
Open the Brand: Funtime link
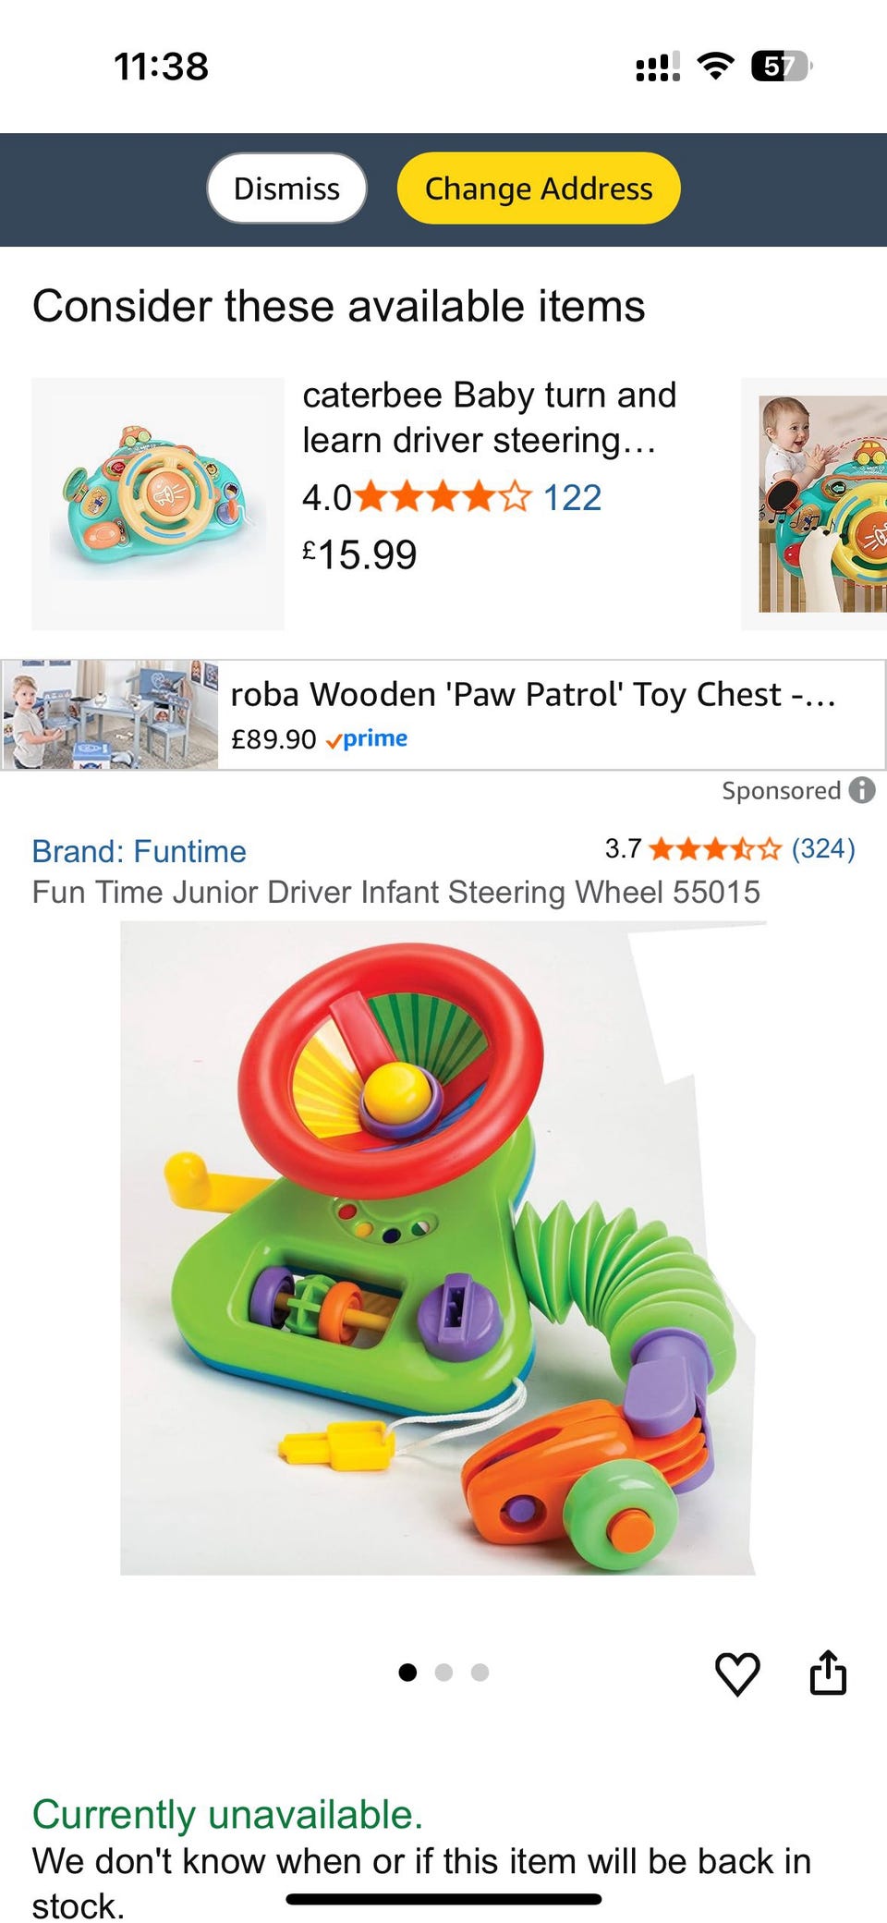click(140, 851)
